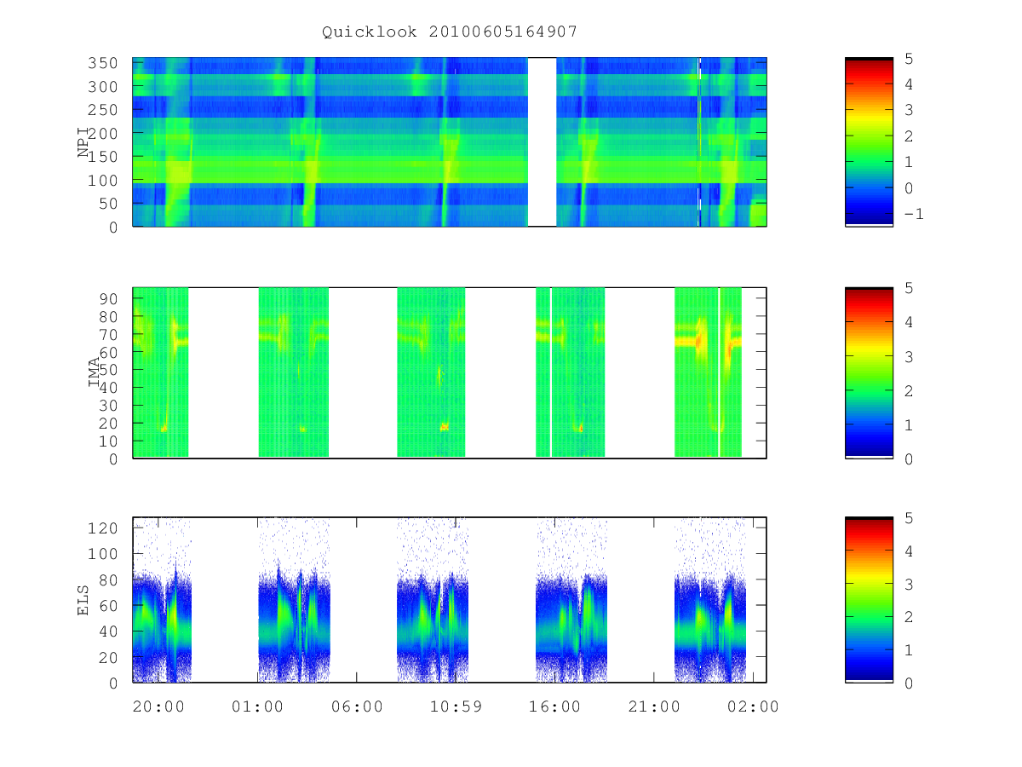1022x767 pixels.
Task: Click the NPI panel color scale bar
Action: (869, 141)
